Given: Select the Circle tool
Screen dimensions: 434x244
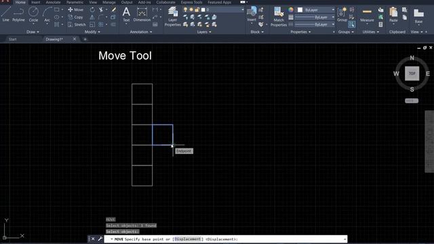Looking at the screenshot, I should pos(33,14).
